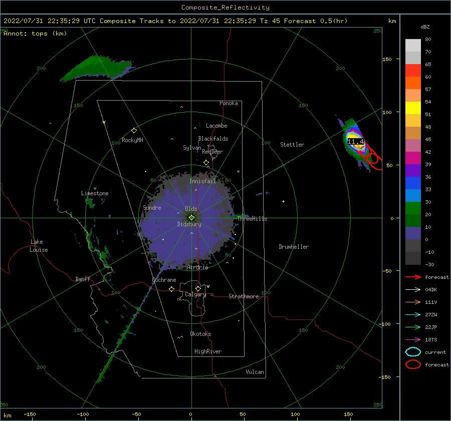The image size is (451, 421).
Task: Click the Ponoka town label
Action: 229,103
